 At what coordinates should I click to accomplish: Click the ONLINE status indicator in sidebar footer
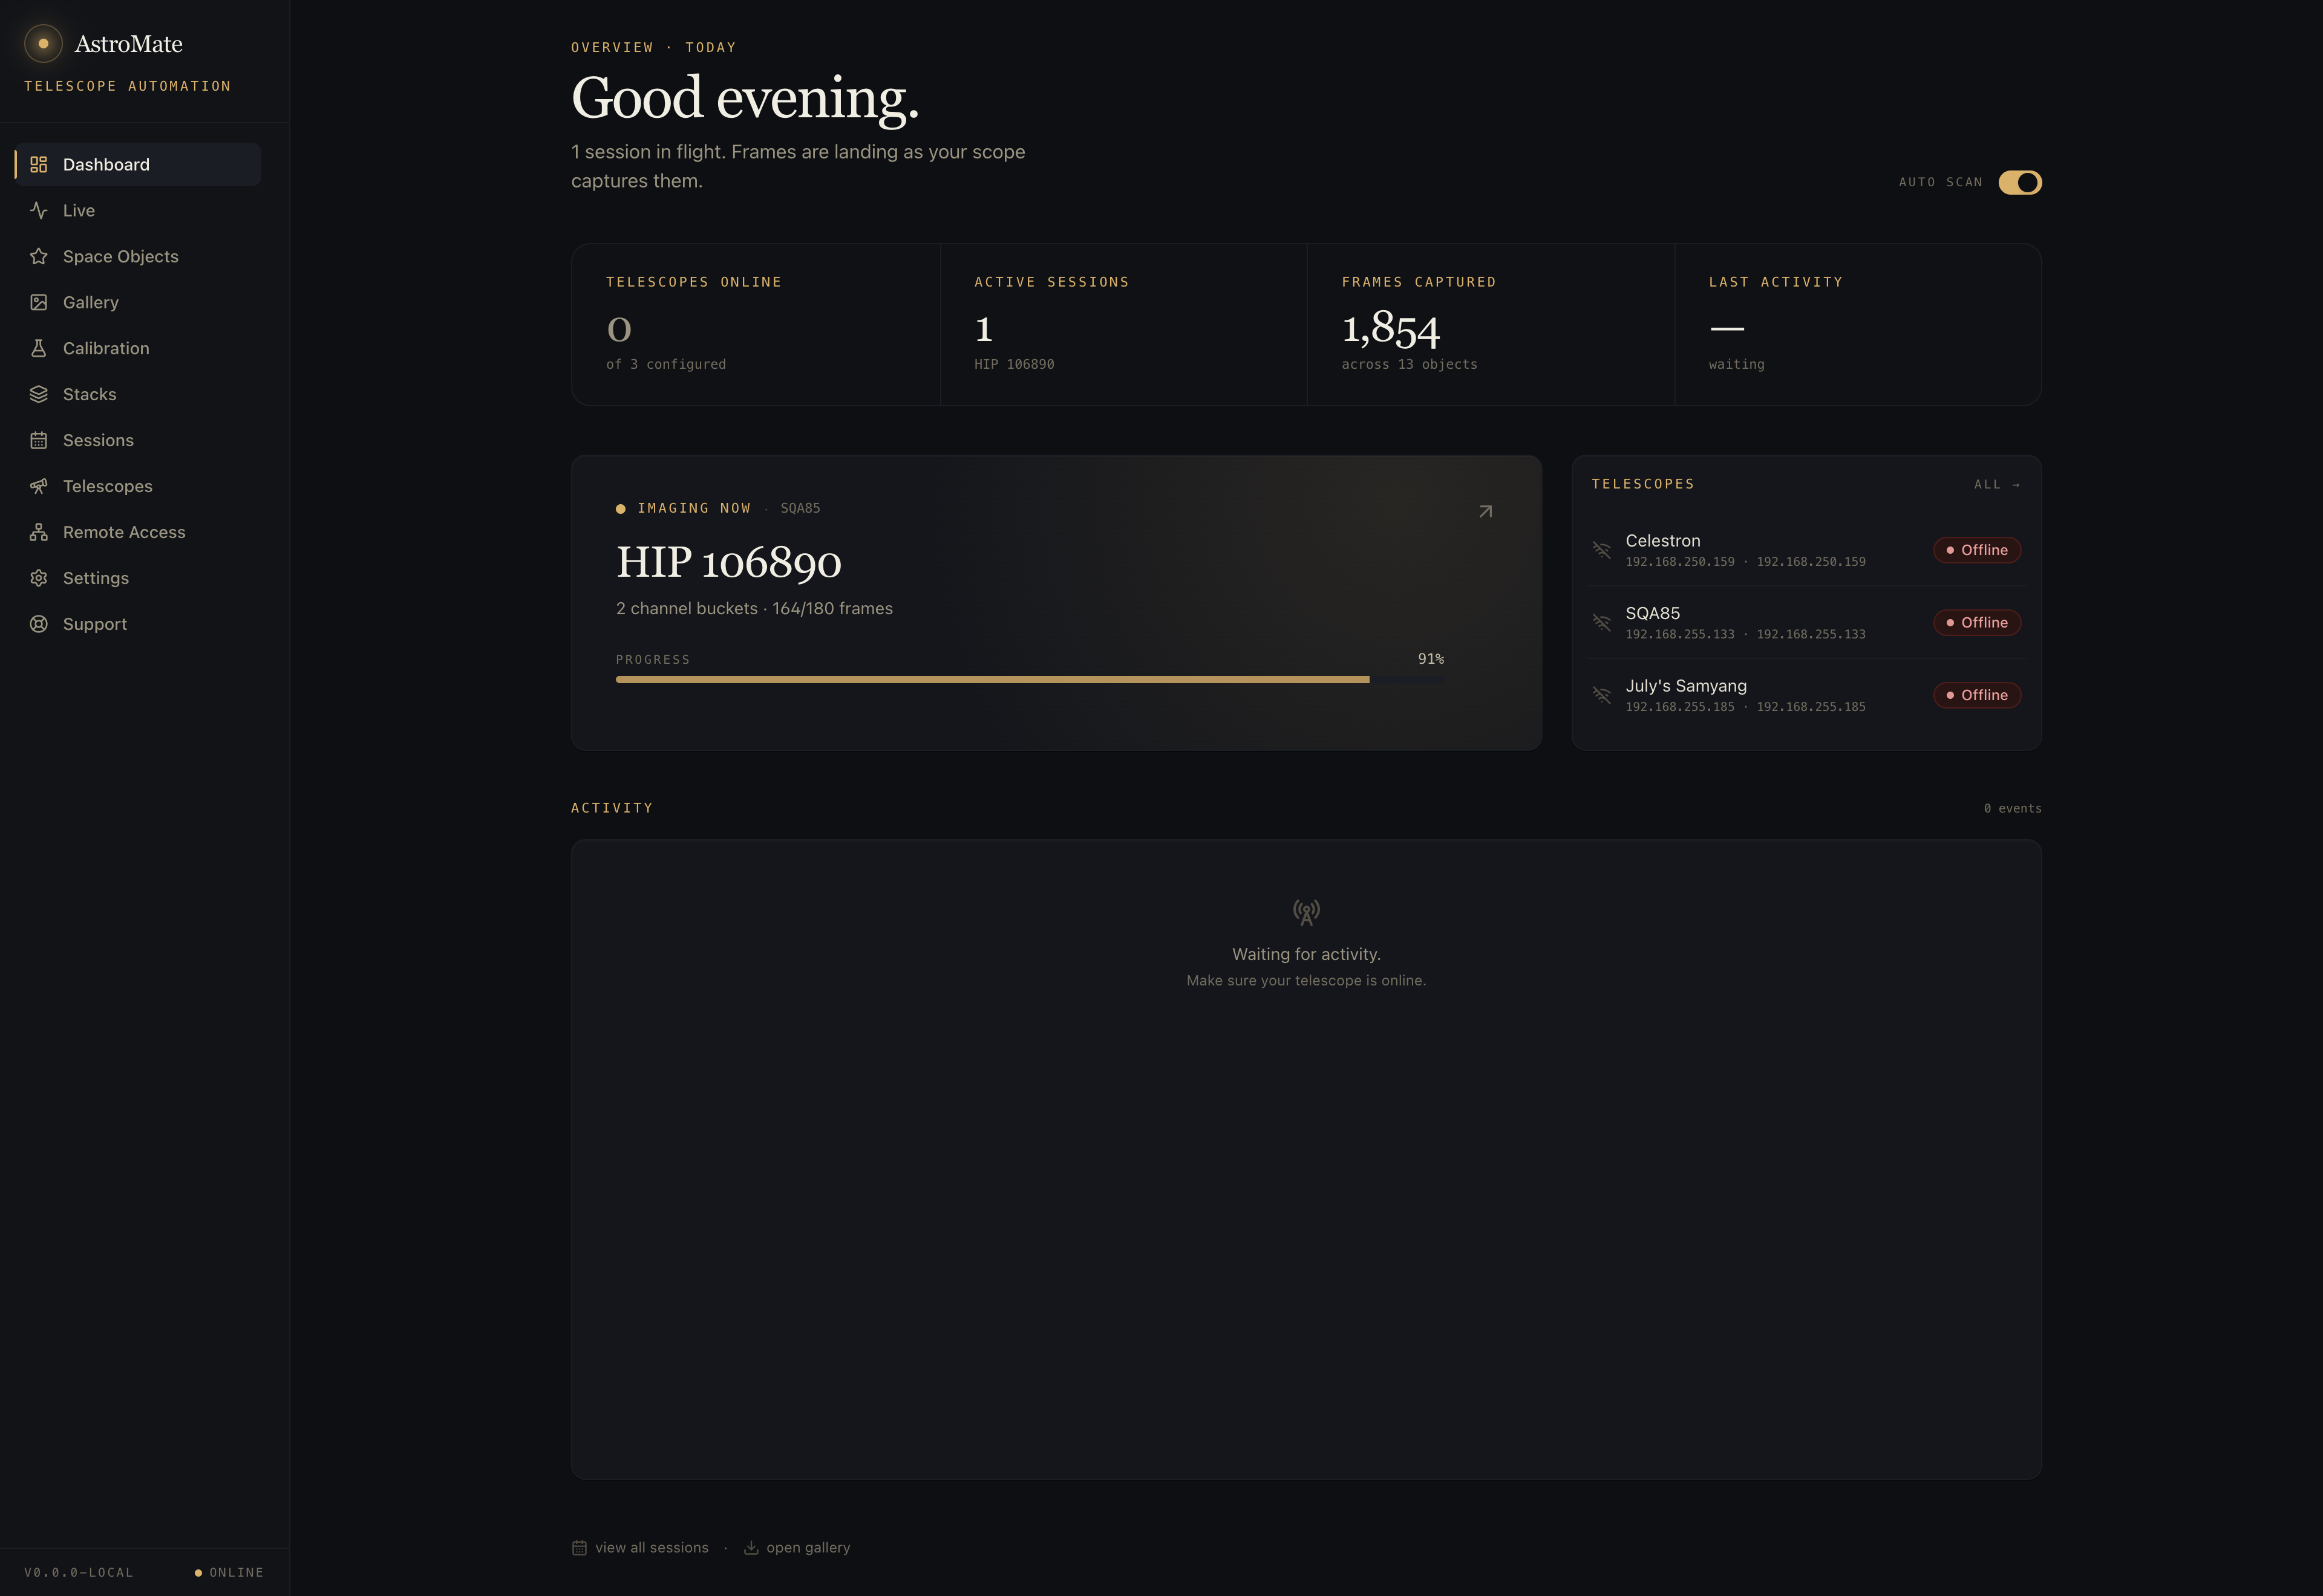229,1573
